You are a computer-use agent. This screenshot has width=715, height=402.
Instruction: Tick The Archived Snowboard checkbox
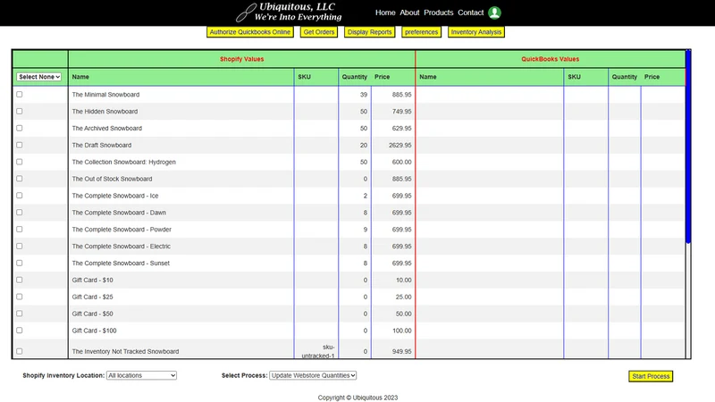(x=19, y=128)
